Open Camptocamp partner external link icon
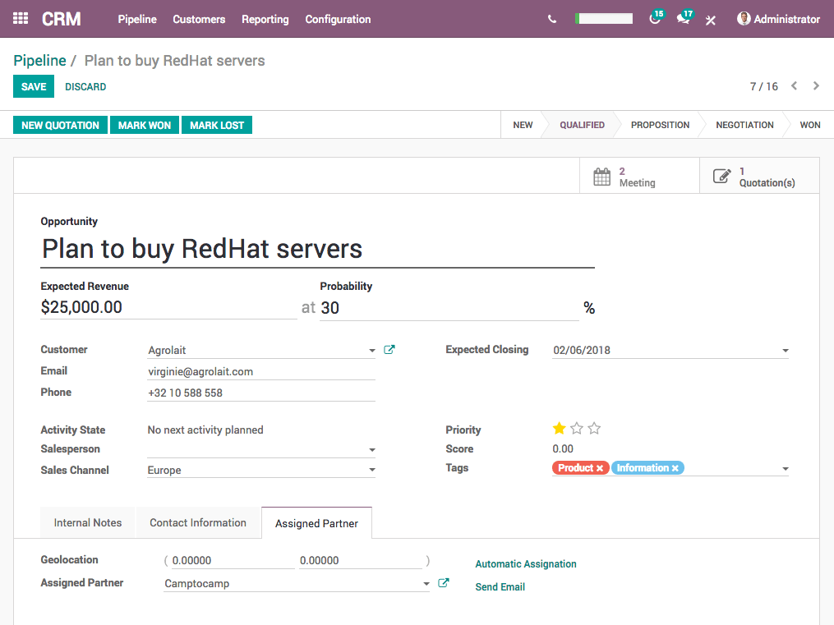 (x=444, y=583)
